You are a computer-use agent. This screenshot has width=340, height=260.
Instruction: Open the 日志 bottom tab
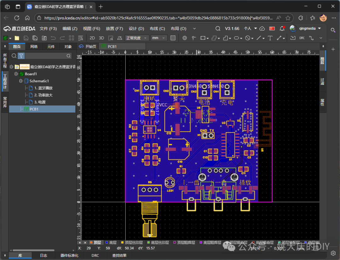tap(43, 256)
